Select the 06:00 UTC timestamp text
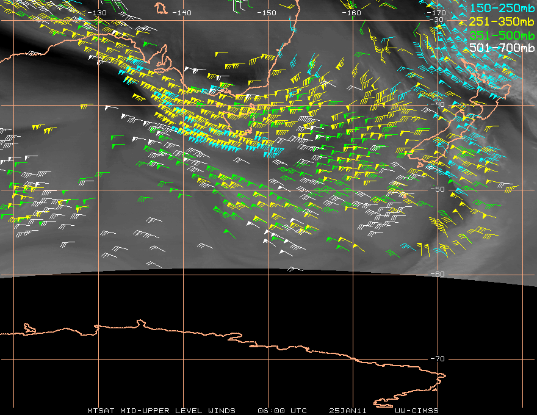This screenshot has width=537, height=415. (283, 410)
